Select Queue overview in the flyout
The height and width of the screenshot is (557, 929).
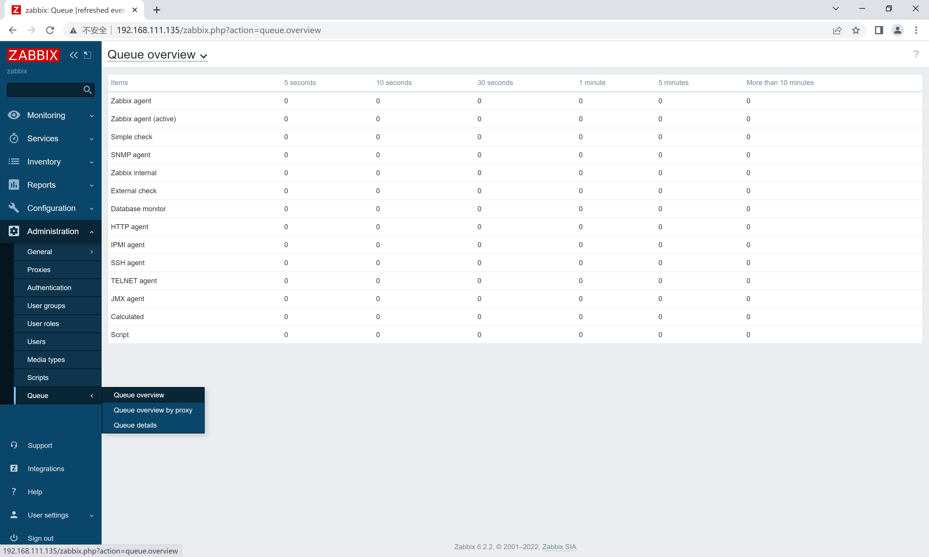click(x=153, y=395)
